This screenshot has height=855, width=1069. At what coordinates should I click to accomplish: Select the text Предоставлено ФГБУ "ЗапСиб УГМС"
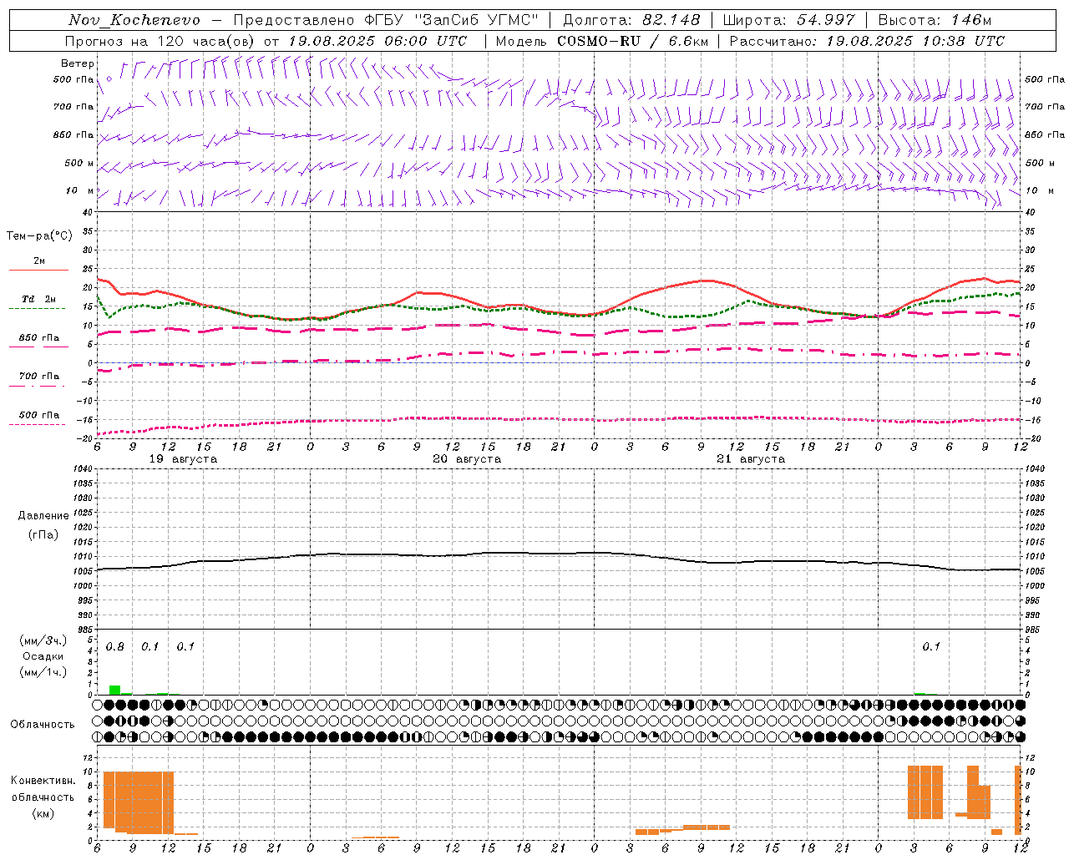pyautogui.click(x=386, y=20)
